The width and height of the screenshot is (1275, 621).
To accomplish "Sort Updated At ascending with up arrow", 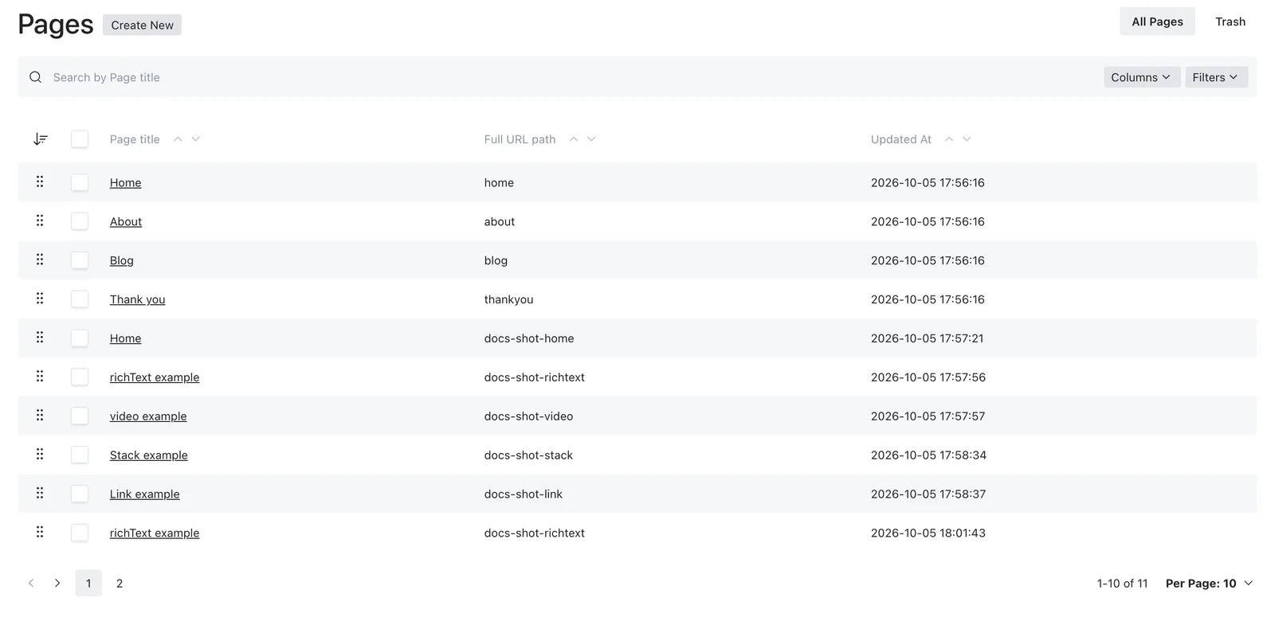I will pos(949,139).
